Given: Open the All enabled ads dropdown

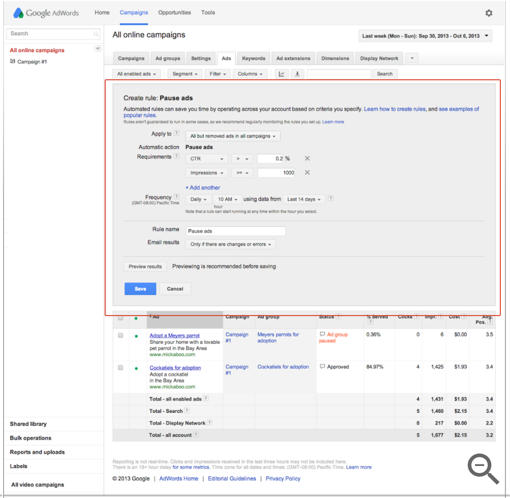Looking at the screenshot, I should click(x=136, y=74).
